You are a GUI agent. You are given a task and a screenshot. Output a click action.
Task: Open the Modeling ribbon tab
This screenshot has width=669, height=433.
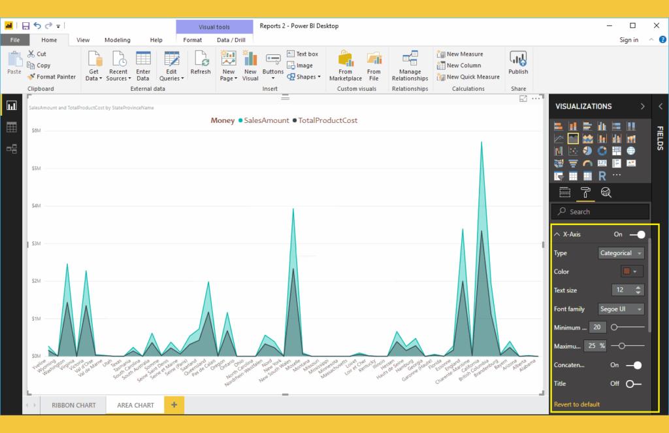pyautogui.click(x=118, y=40)
